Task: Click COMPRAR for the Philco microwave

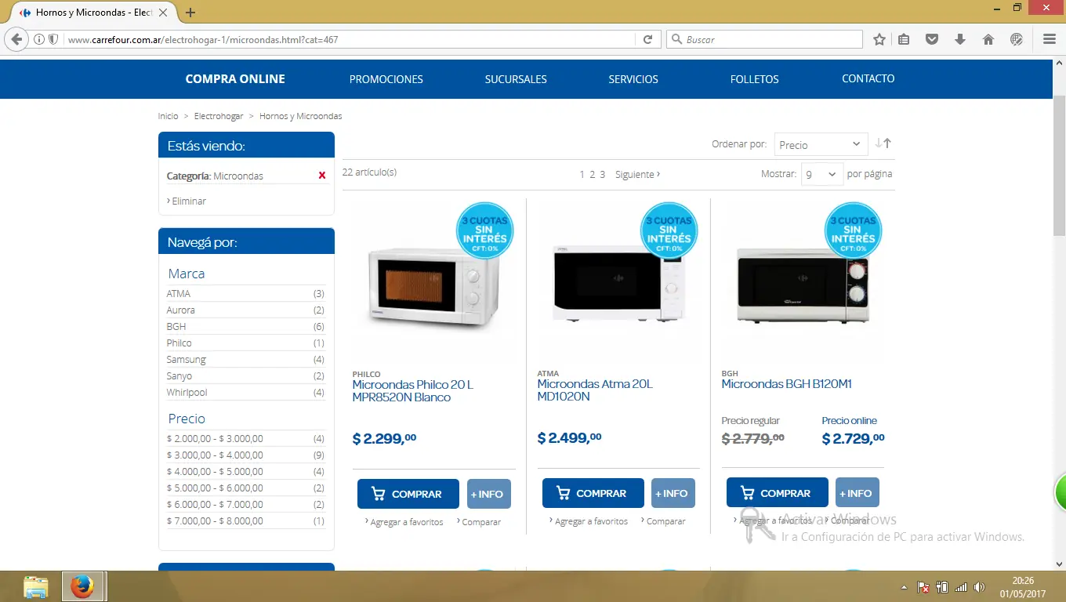Action: click(x=408, y=494)
